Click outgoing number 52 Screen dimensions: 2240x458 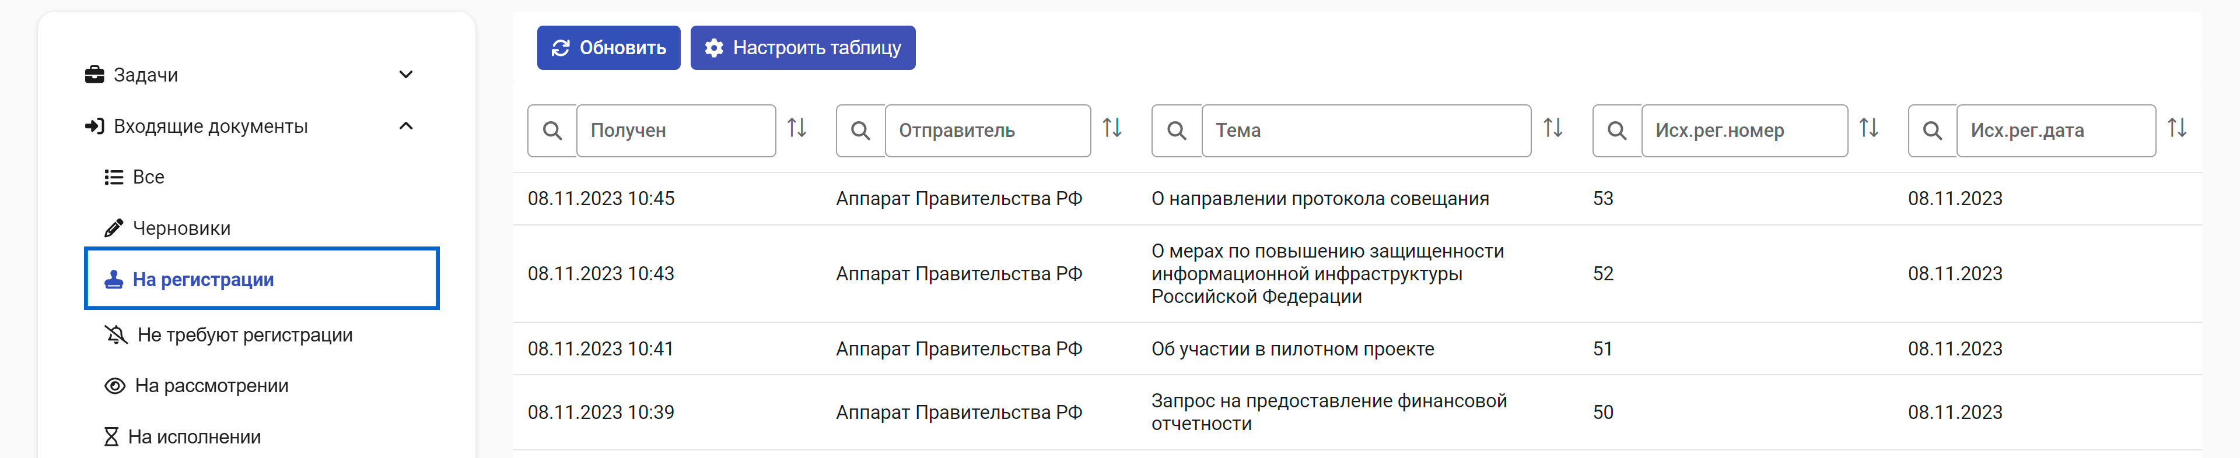(1602, 274)
